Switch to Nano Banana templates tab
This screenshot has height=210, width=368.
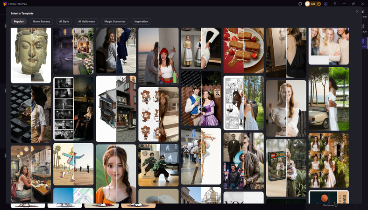click(42, 21)
